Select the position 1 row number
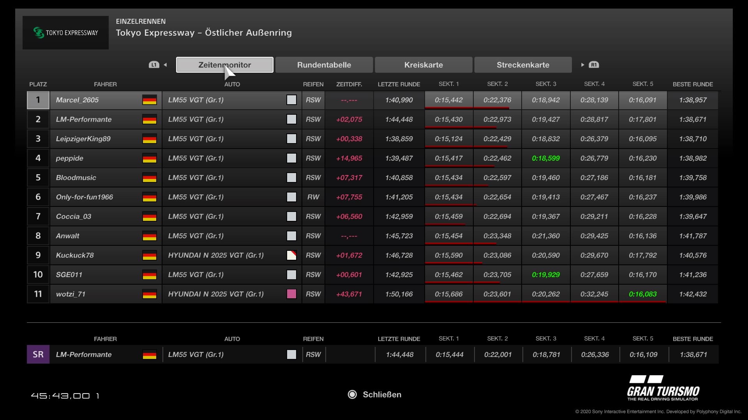This screenshot has height=420, width=748. 38,100
